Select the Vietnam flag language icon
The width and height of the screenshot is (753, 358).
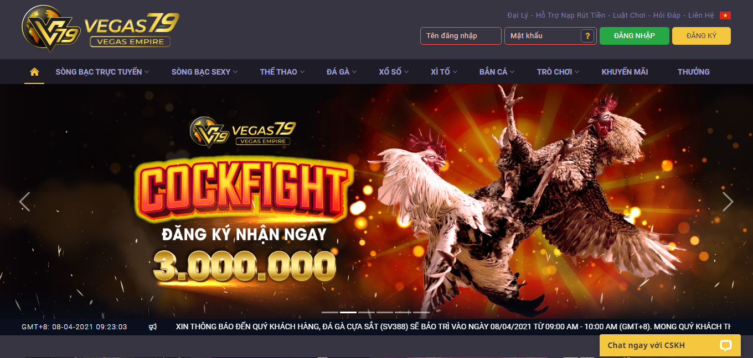click(x=725, y=15)
